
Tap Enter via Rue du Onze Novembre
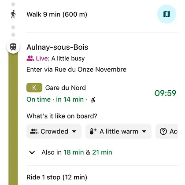76,70
